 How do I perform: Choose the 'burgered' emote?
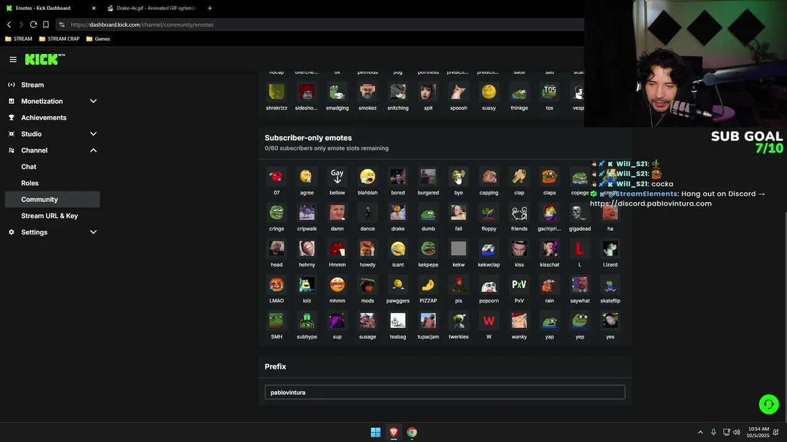(428, 177)
